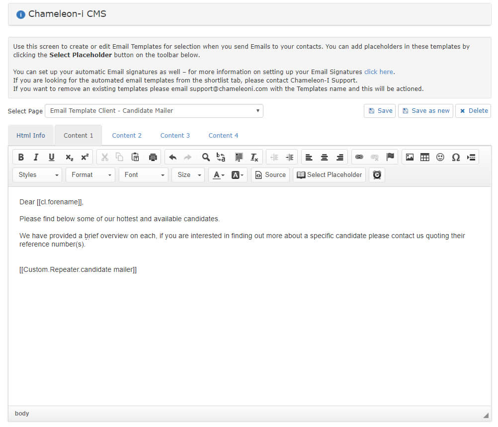Toggle underline formatting
The image size is (498, 427).
[52, 157]
